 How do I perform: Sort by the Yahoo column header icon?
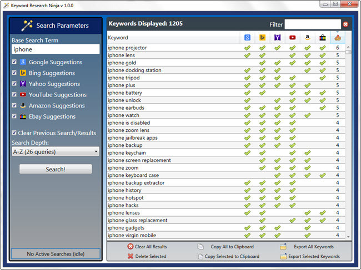(x=278, y=38)
